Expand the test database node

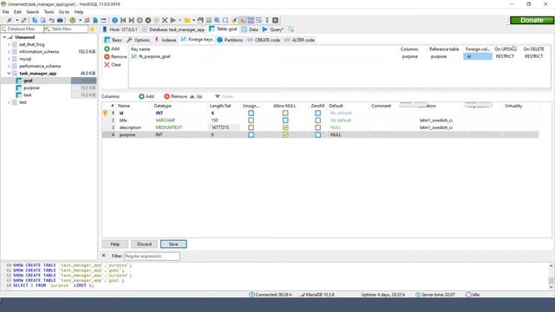pyautogui.click(x=9, y=102)
